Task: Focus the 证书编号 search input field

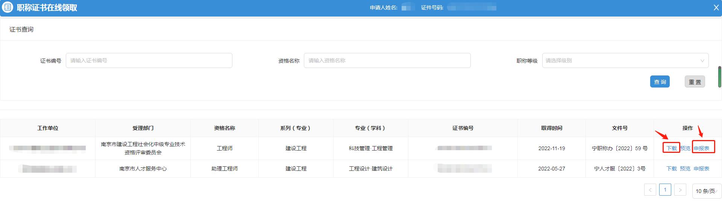Action: click(x=149, y=60)
